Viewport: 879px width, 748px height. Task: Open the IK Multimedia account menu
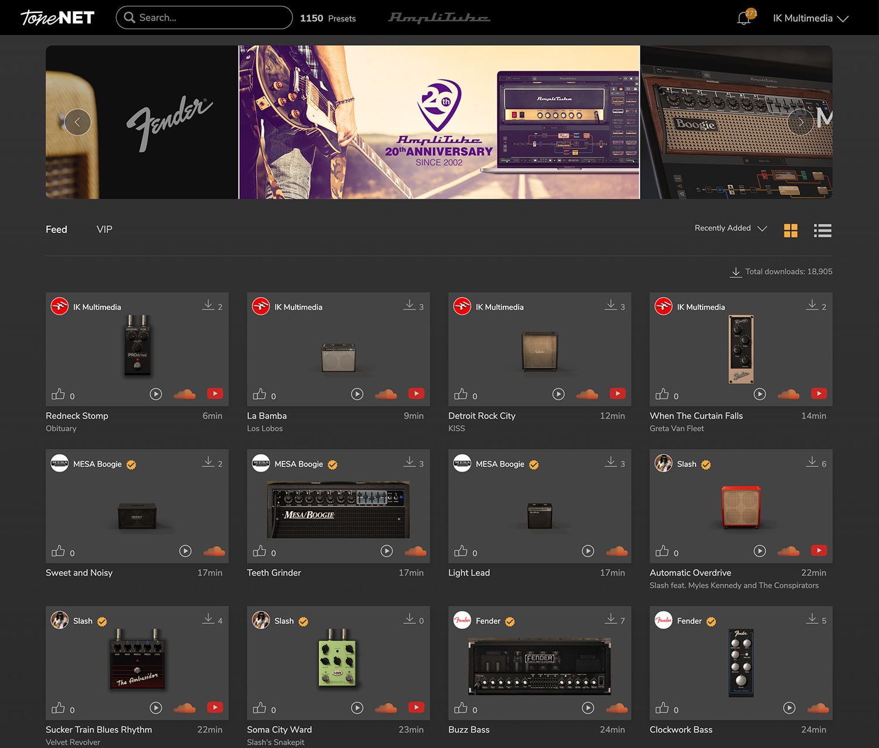[x=810, y=18]
